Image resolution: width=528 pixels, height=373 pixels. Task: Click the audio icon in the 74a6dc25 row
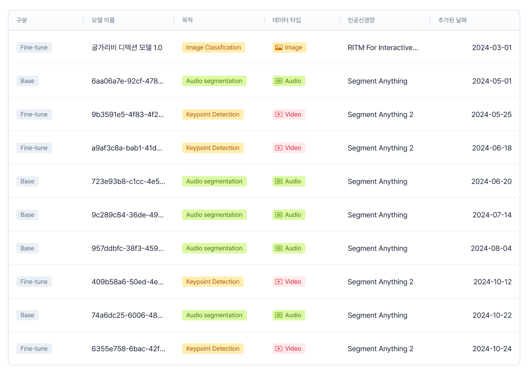point(278,315)
